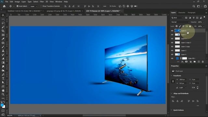Flip horizontal in Transform properties
This screenshot has height=117, width=208.
pyautogui.click(x=193, y=87)
